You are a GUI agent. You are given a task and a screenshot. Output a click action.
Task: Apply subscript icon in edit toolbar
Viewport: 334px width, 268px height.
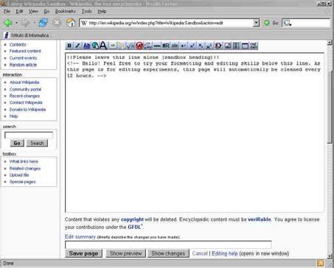coord(201,46)
